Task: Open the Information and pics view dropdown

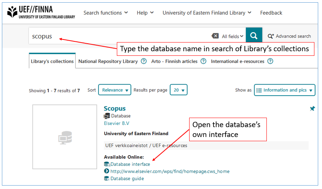Action: point(284,90)
